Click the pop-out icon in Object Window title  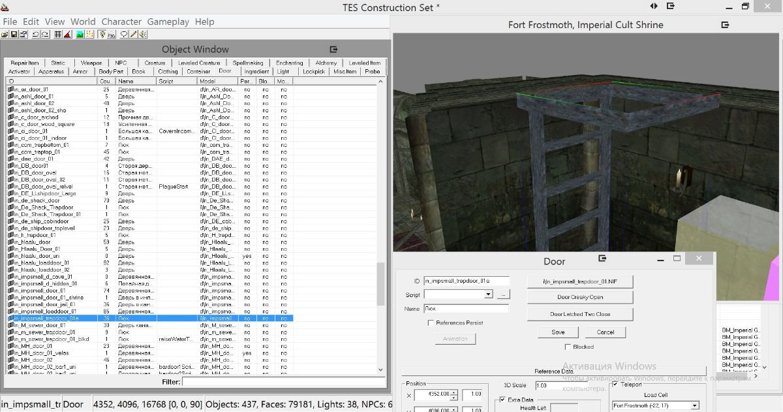coord(334,49)
